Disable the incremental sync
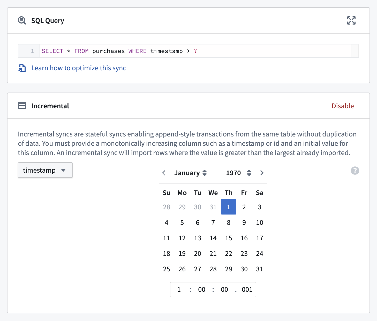The height and width of the screenshot is (321, 377). pos(343,106)
